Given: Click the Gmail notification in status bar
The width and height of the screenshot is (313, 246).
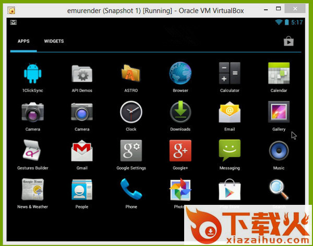Looking at the screenshot, I should (14, 22).
